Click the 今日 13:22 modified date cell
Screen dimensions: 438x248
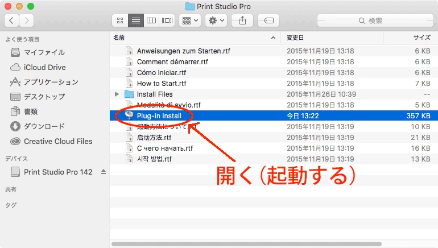303,115
